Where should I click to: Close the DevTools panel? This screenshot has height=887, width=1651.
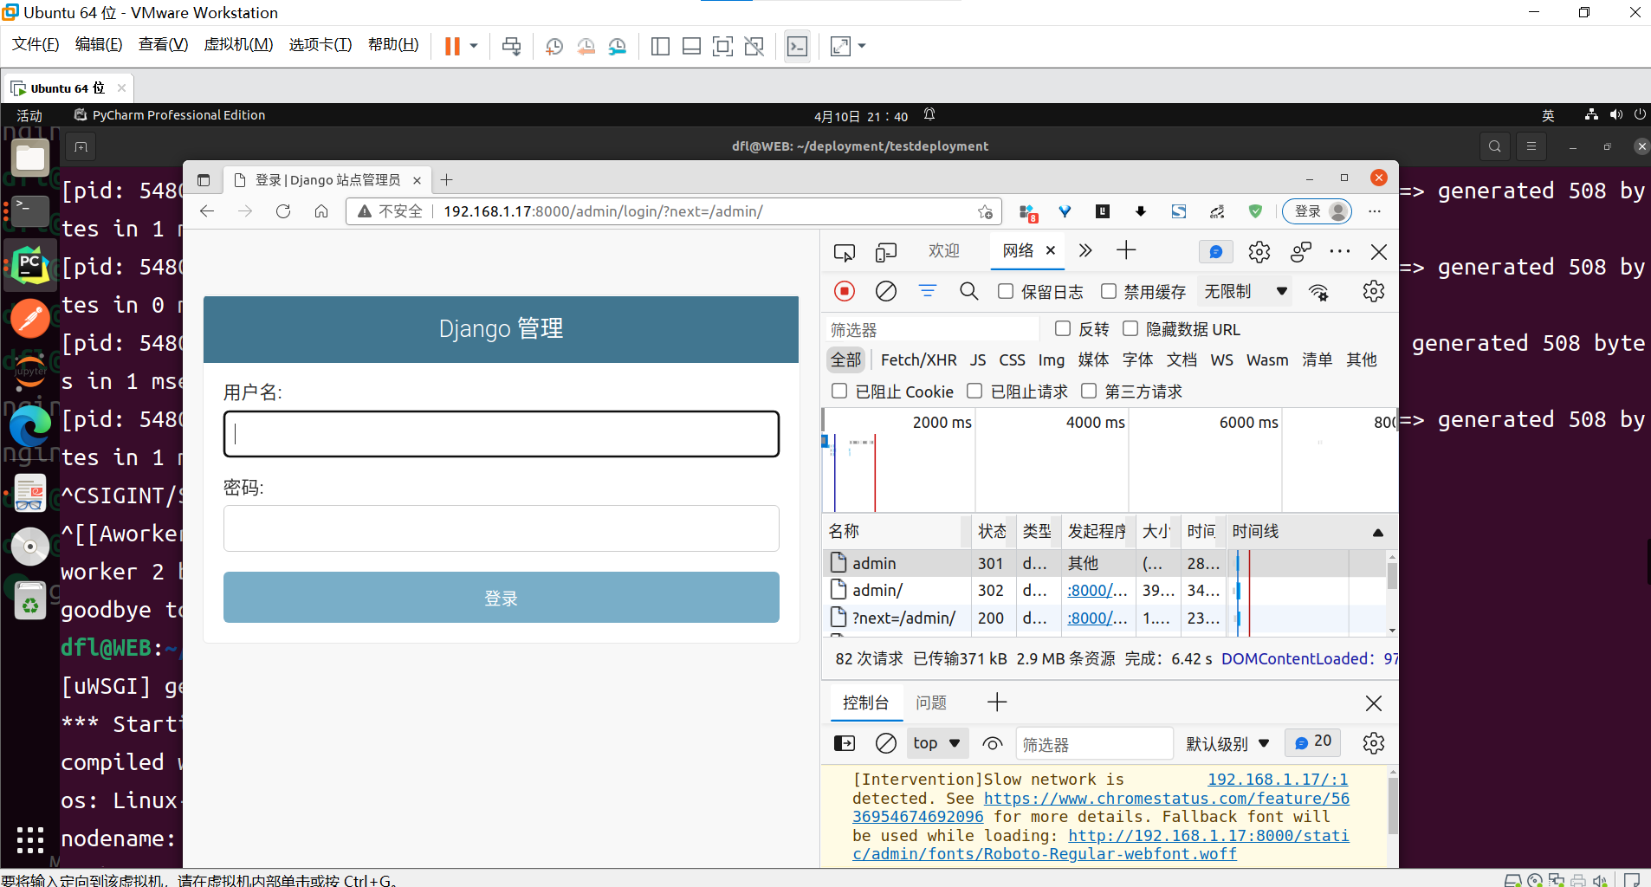point(1379,251)
